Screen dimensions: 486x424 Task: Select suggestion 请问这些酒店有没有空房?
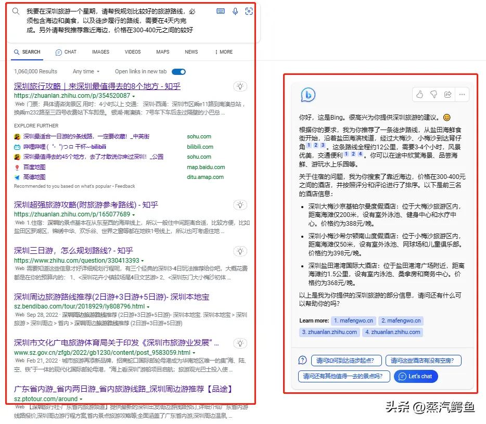(424, 360)
